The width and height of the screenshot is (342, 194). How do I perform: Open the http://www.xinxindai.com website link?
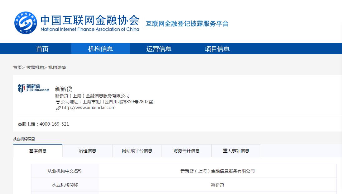pos(89,107)
